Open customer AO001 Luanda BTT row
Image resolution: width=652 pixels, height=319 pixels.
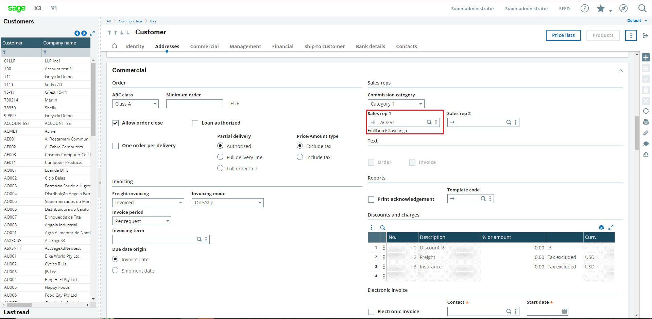(x=46, y=170)
